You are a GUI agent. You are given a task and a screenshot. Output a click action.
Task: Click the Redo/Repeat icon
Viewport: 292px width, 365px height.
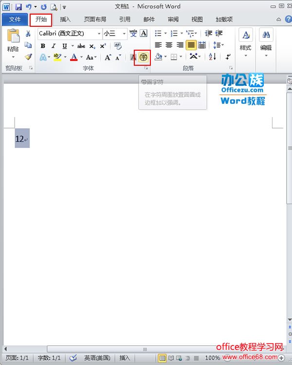pyautogui.click(x=43, y=7)
